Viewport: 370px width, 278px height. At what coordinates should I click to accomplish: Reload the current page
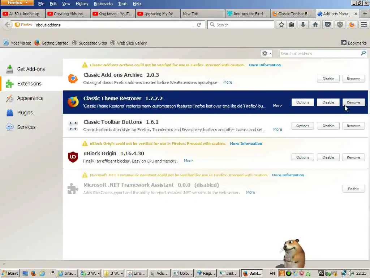[x=199, y=25]
